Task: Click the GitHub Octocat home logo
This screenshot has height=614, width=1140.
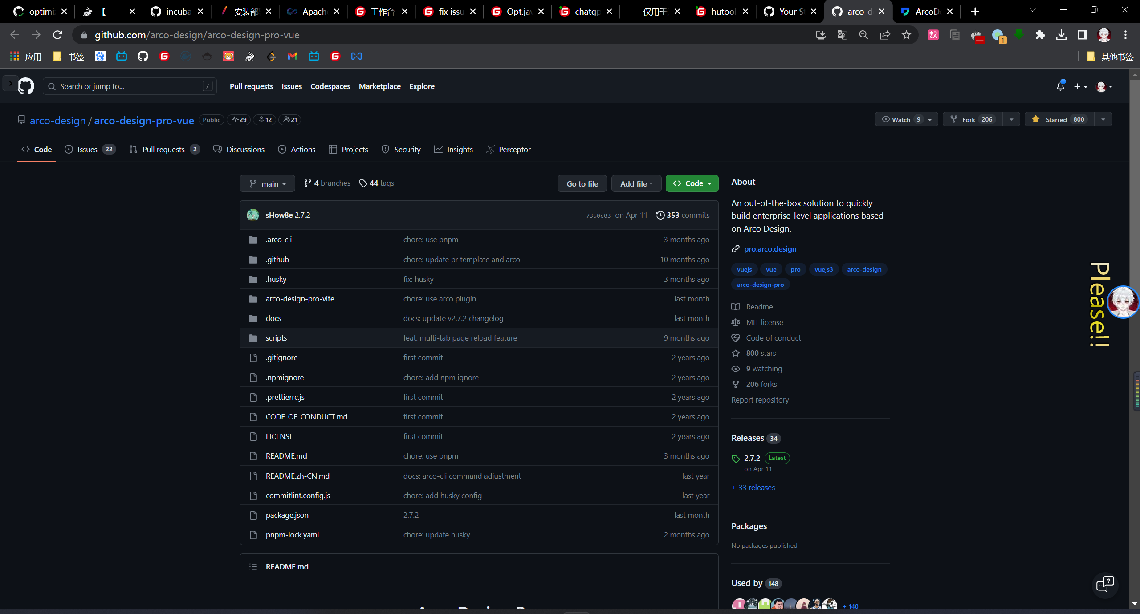Action: point(26,86)
